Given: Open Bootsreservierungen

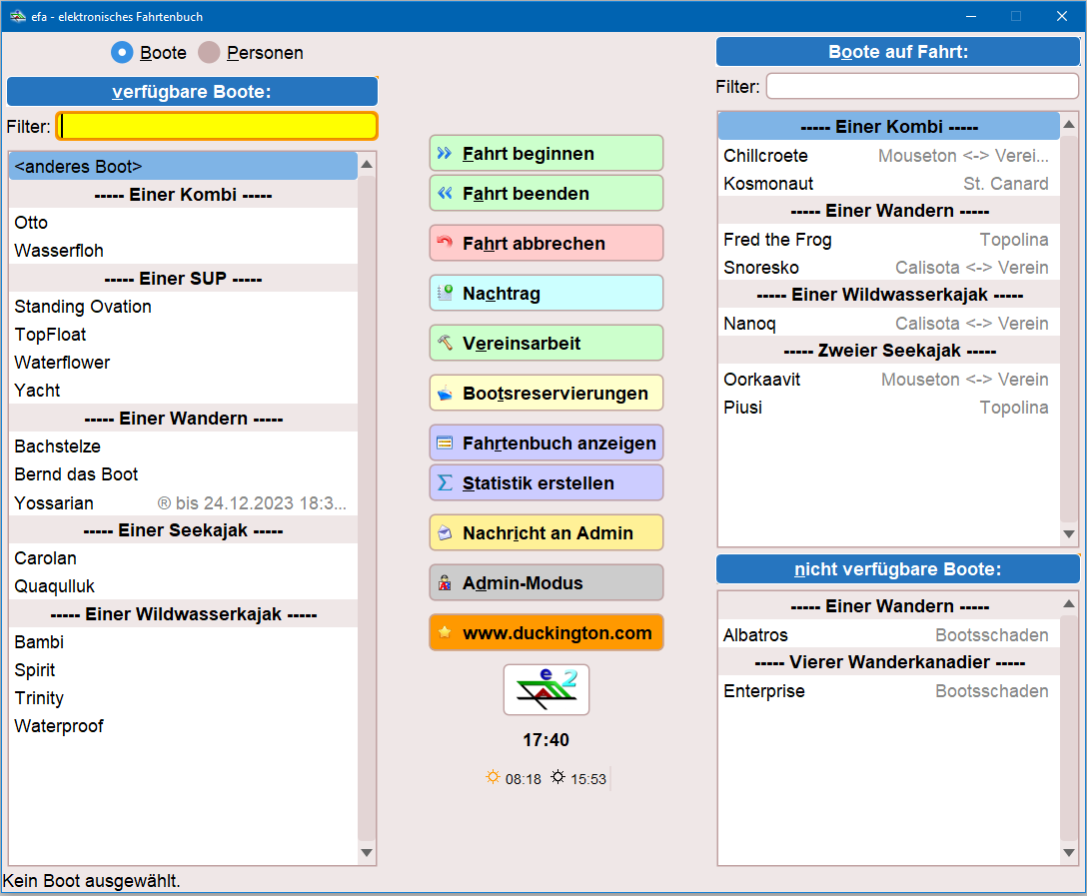Looking at the screenshot, I should pyautogui.click(x=545, y=393).
